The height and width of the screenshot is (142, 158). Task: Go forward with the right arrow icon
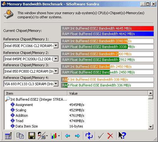77,136
